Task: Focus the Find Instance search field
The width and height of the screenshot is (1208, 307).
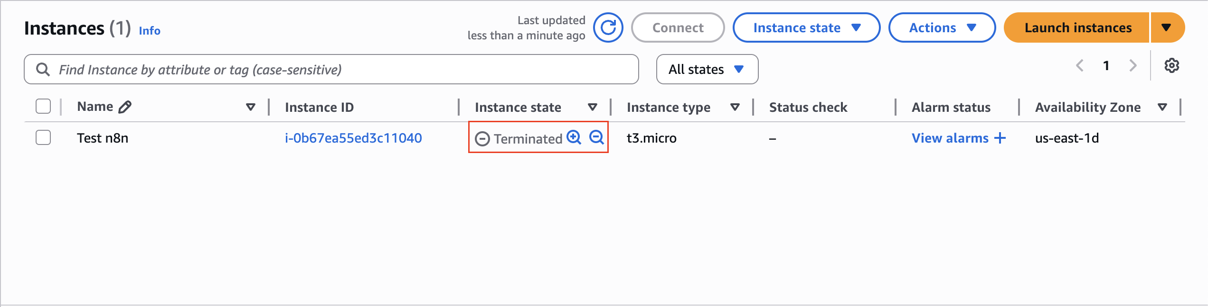Action: click(332, 70)
